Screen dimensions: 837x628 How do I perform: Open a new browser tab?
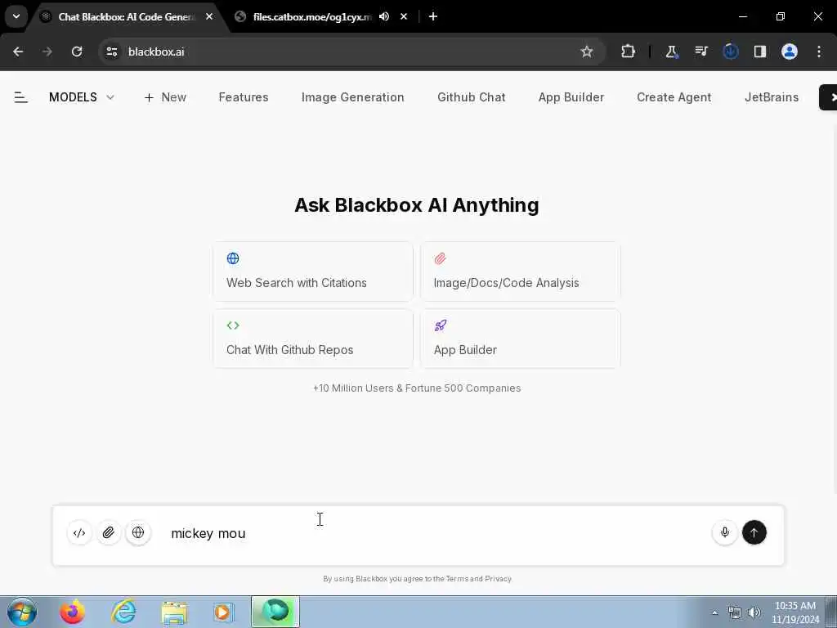tap(433, 17)
